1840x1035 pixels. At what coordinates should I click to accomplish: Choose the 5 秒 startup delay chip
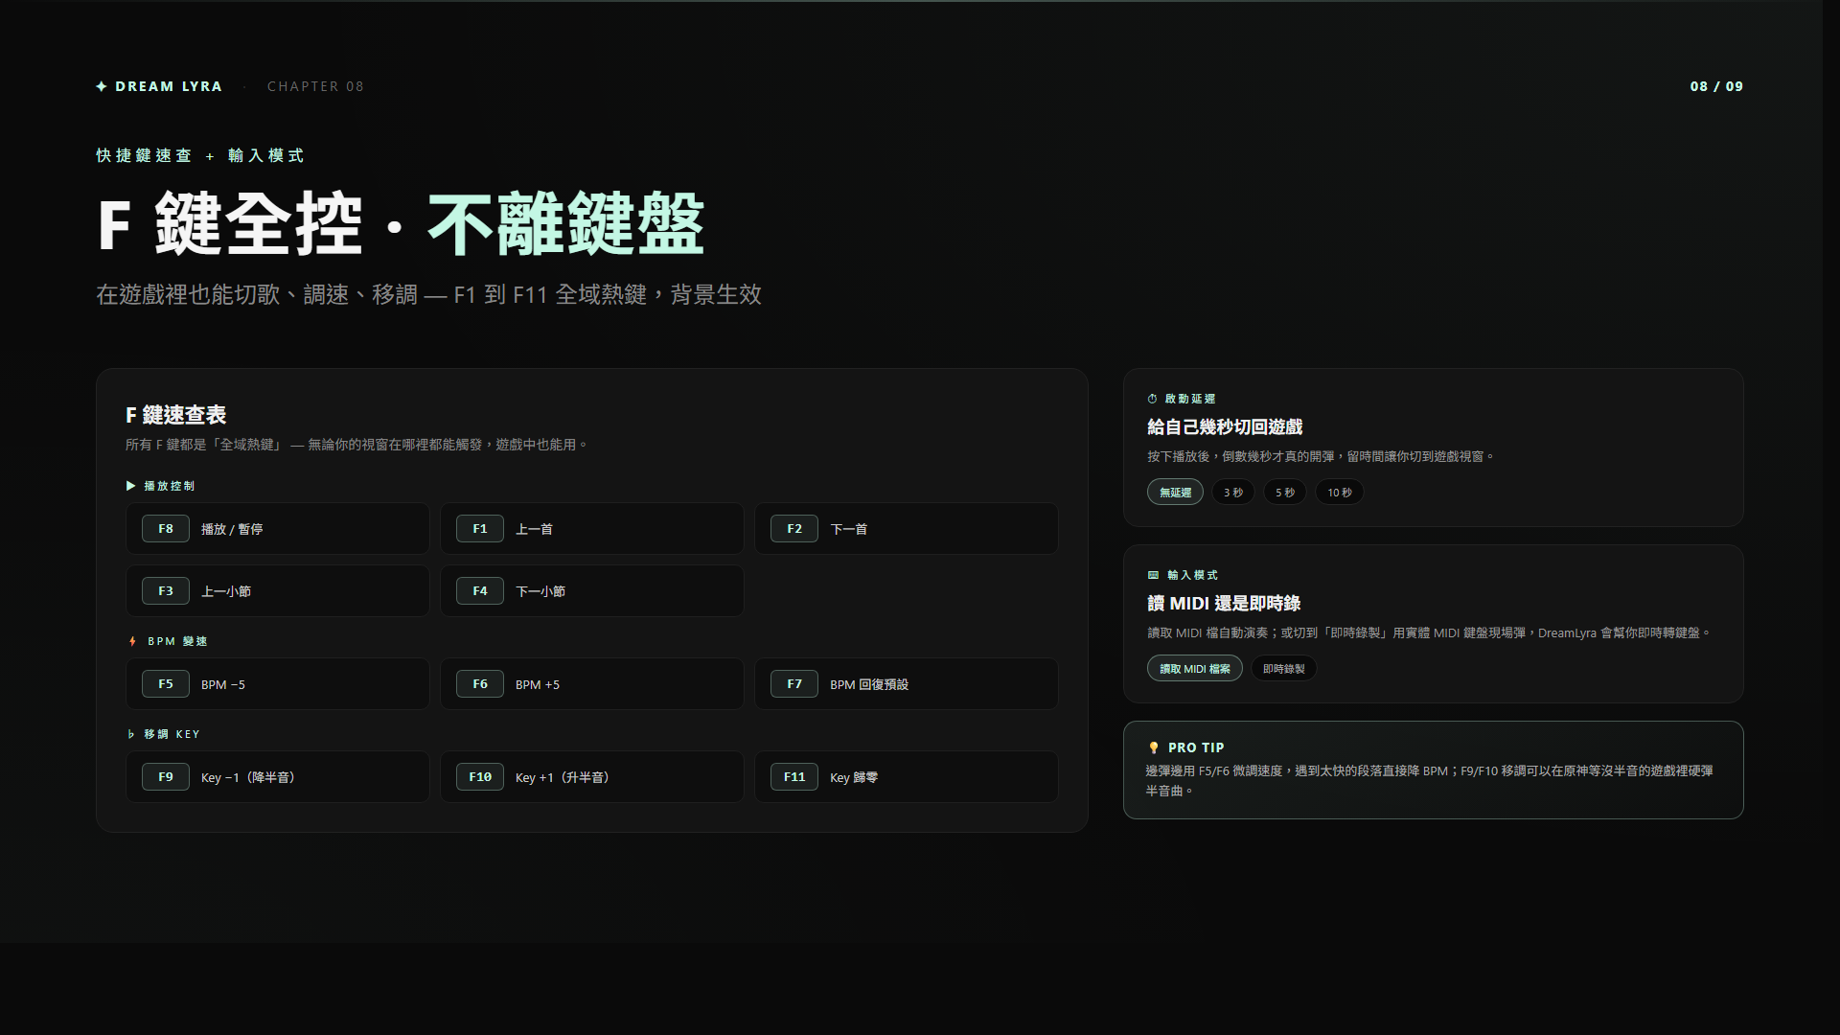click(1284, 493)
